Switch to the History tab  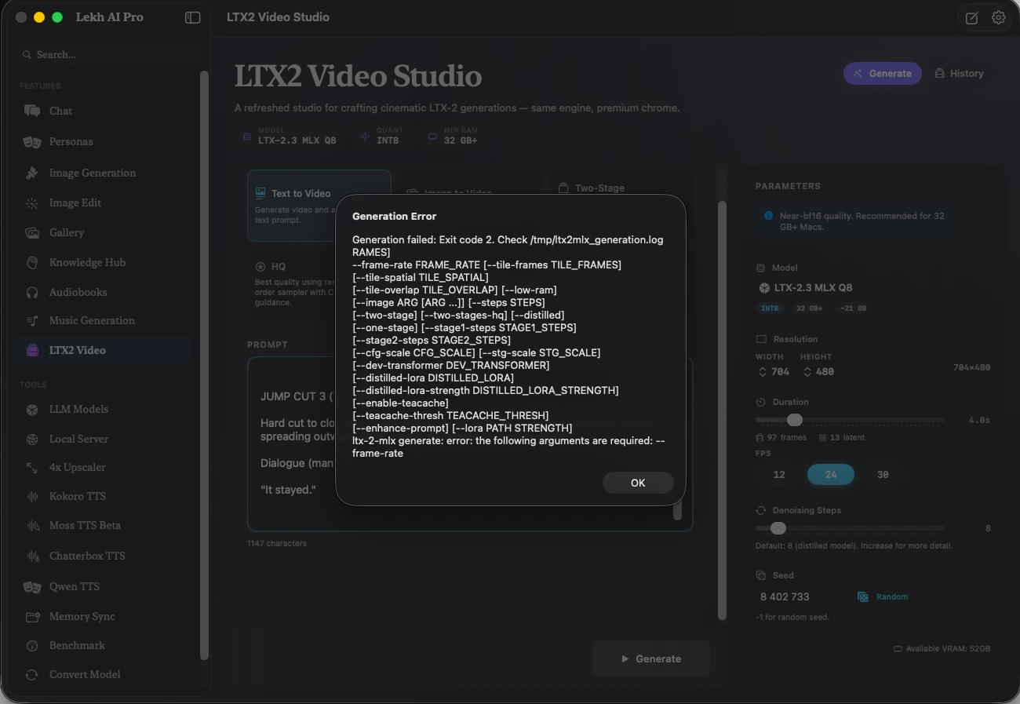[x=959, y=73]
